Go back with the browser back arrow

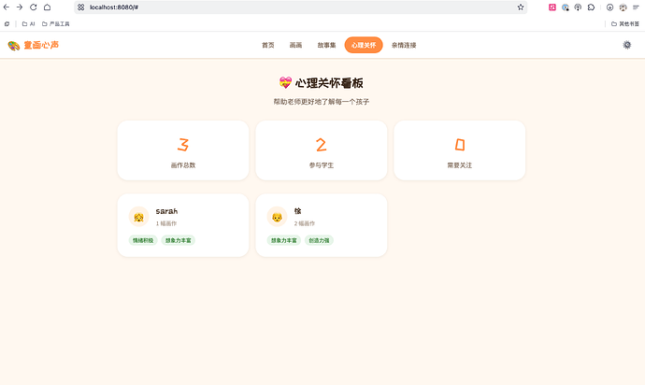coord(7,7)
